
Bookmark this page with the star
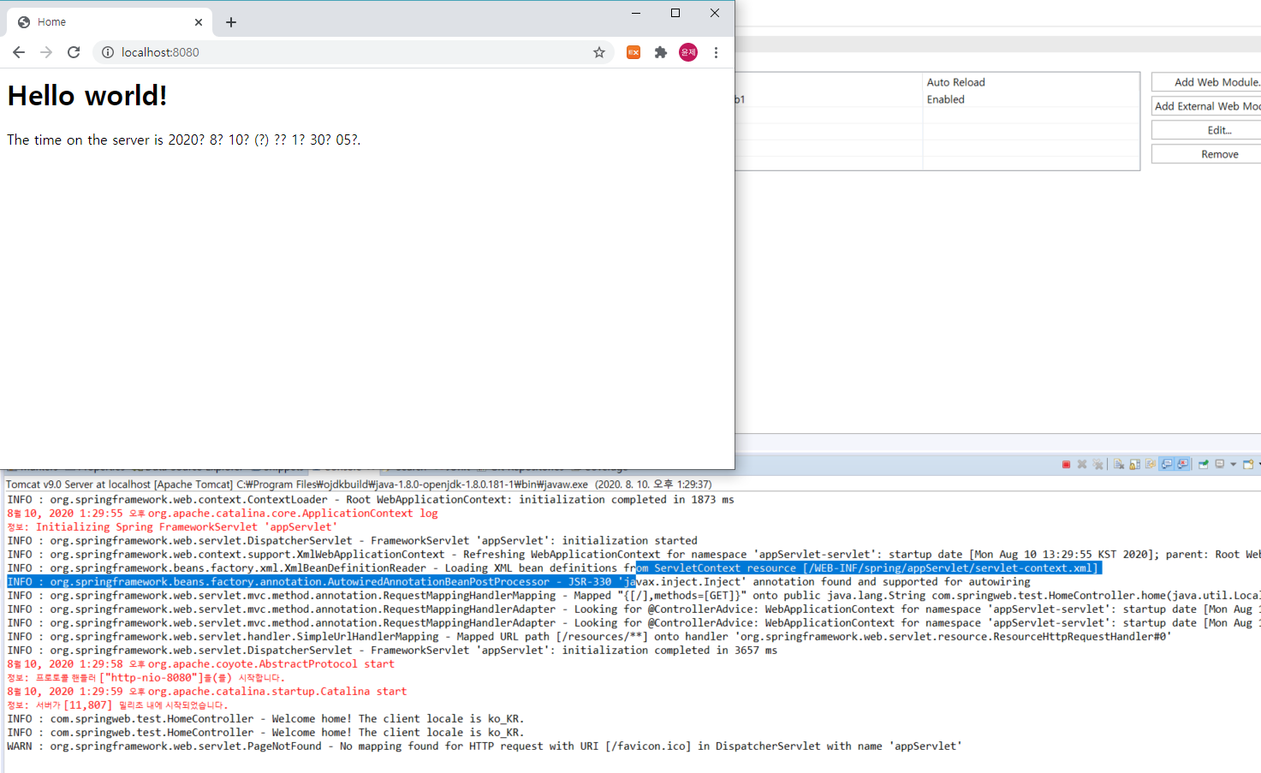pyautogui.click(x=599, y=52)
